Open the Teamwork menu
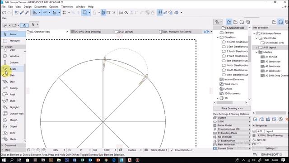Image resolution: width=289 pixels, height=163 pixels. click(67, 7)
